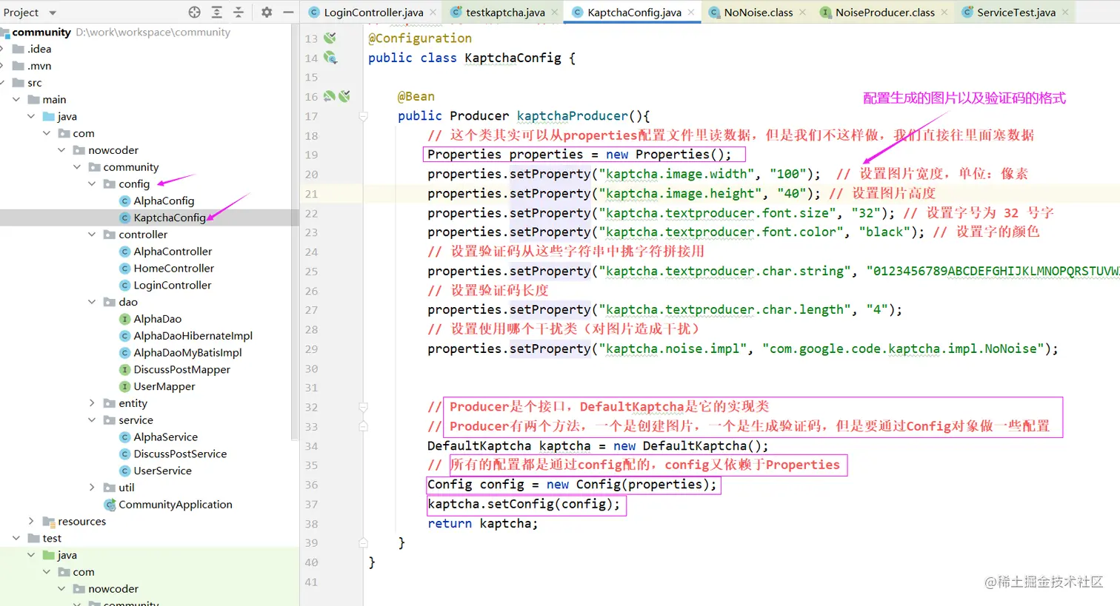Click the Collapse All icon in Project panel
This screenshot has width=1120, height=606.
(239, 12)
